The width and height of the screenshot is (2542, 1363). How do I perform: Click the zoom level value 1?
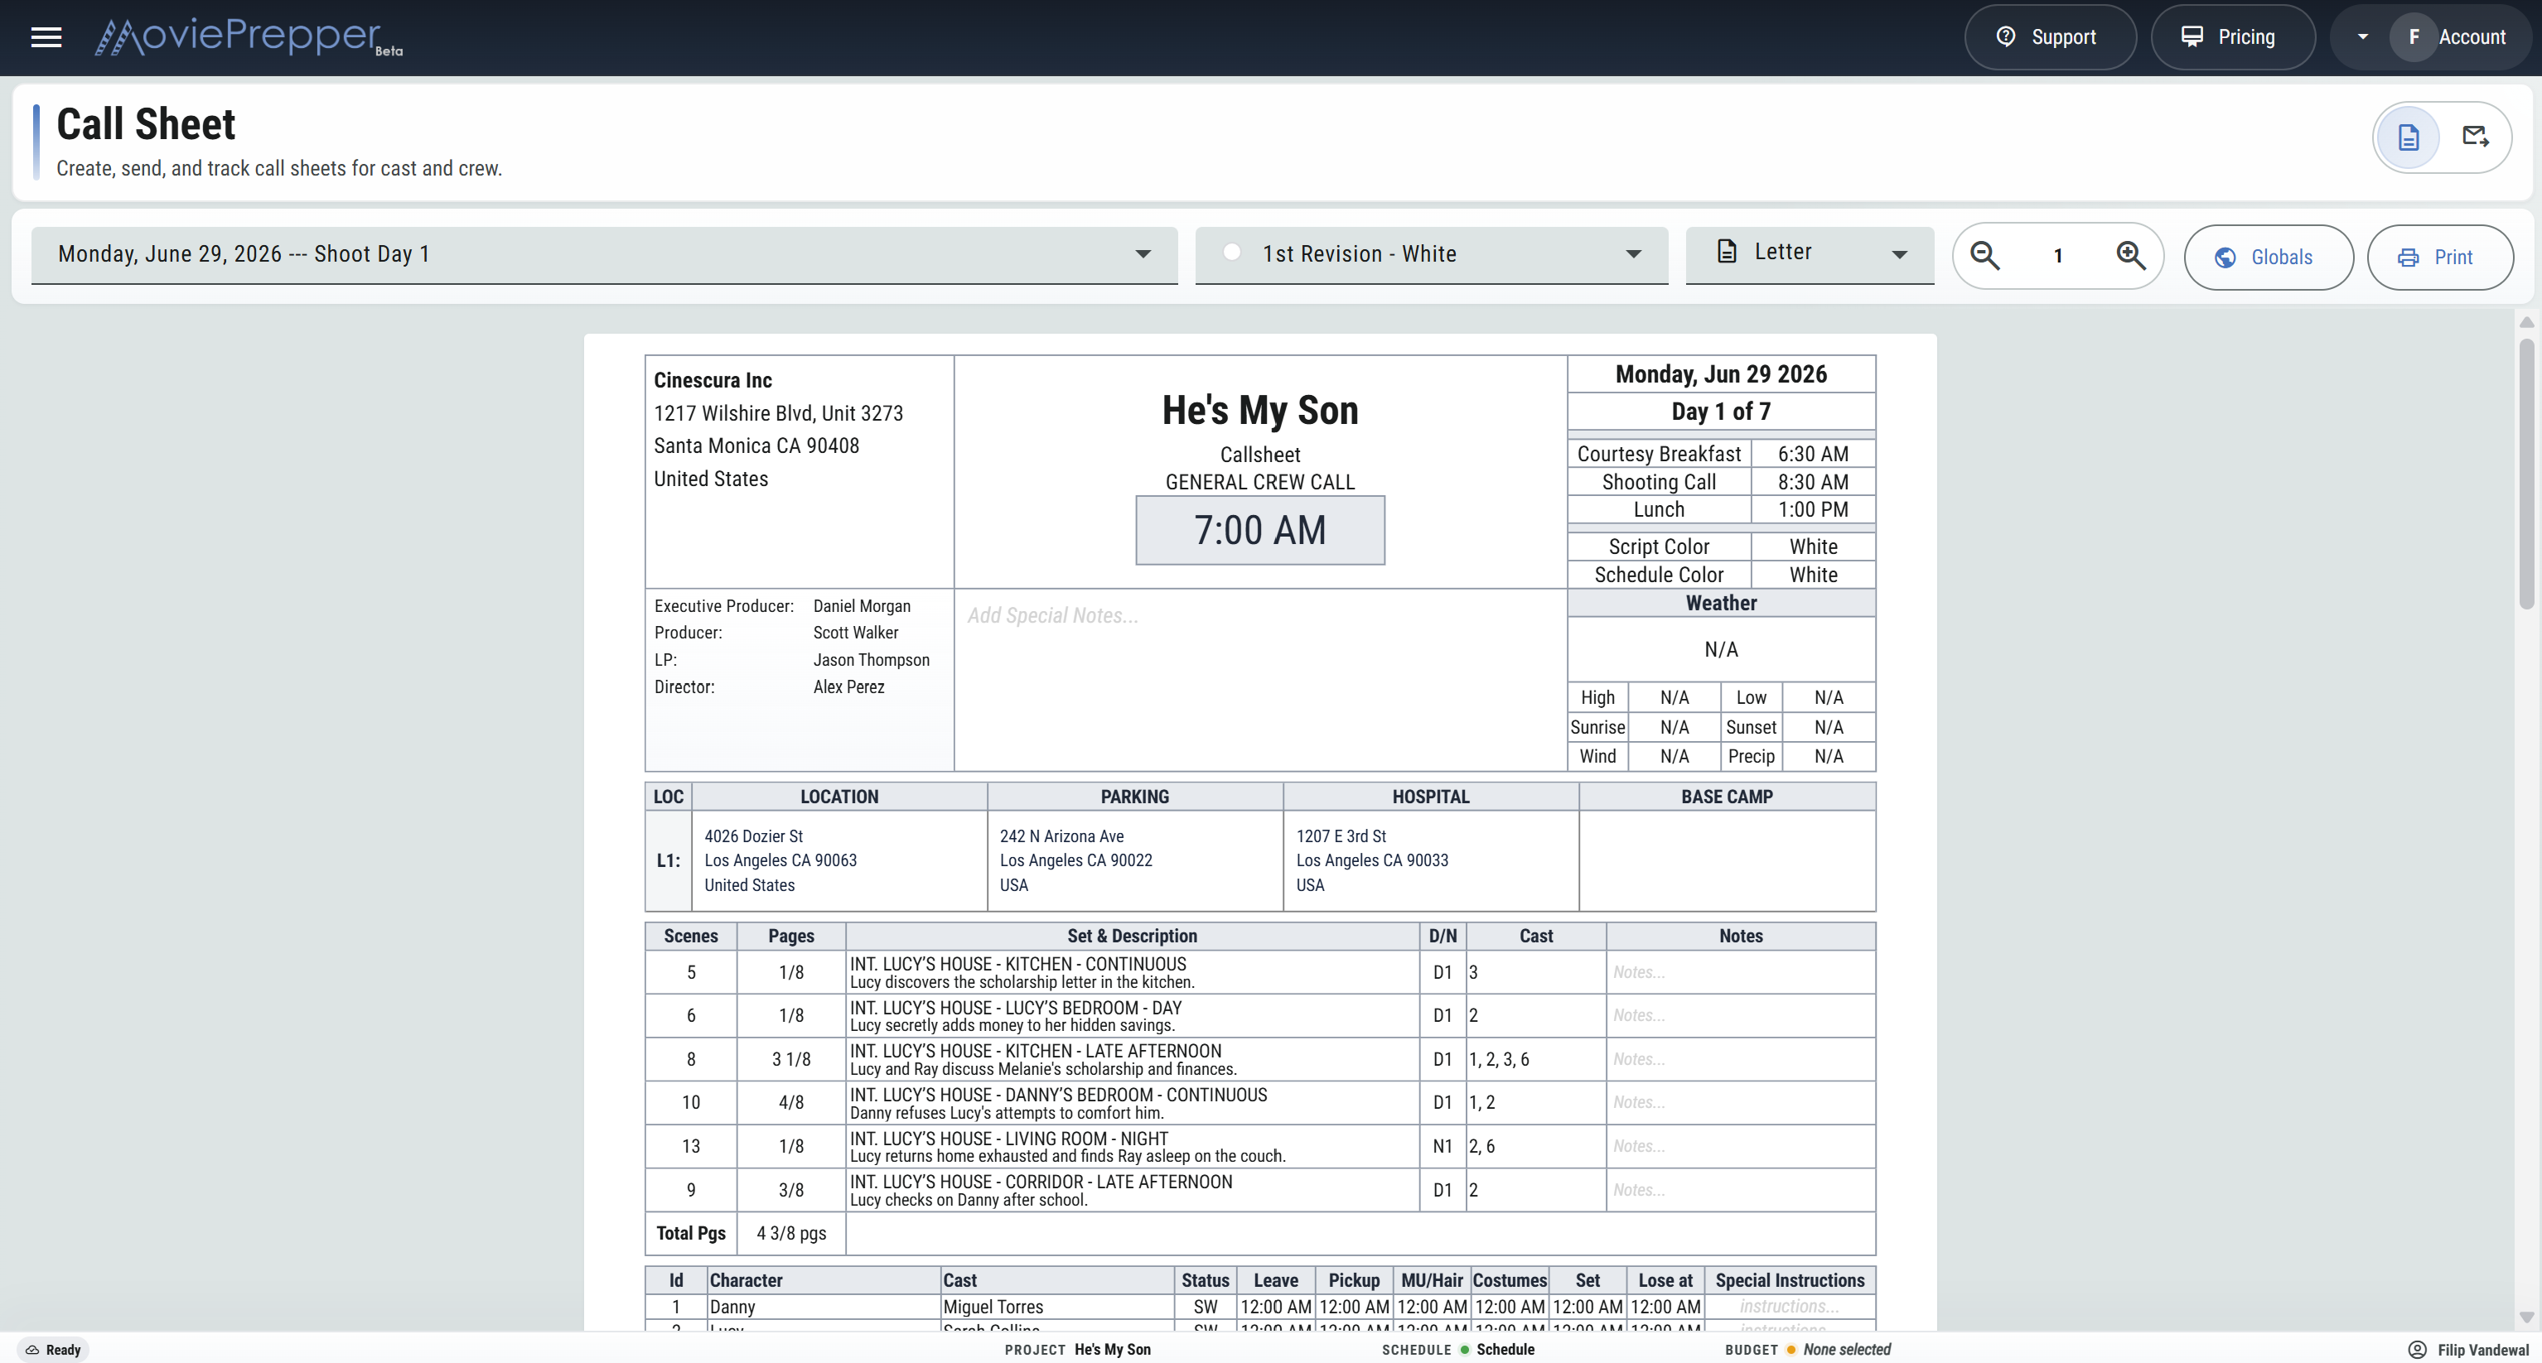pyautogui.click(x=2057, y=257)
